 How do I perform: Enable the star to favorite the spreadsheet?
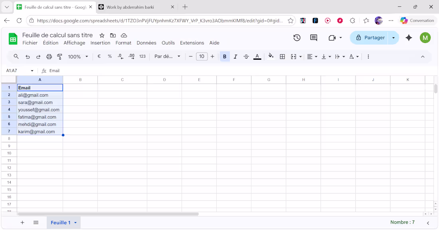coord(102,35)
